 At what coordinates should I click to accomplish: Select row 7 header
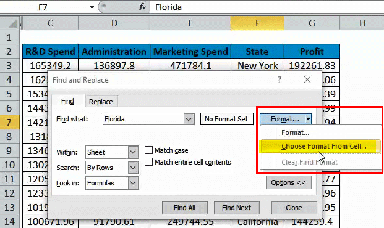(9, 122)
